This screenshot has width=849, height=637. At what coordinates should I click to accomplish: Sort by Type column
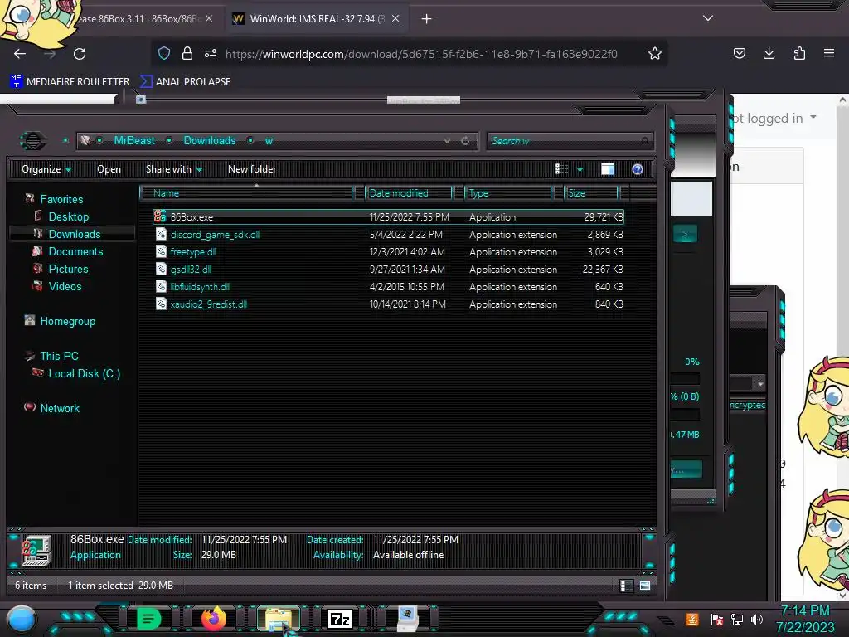(508, 192)
